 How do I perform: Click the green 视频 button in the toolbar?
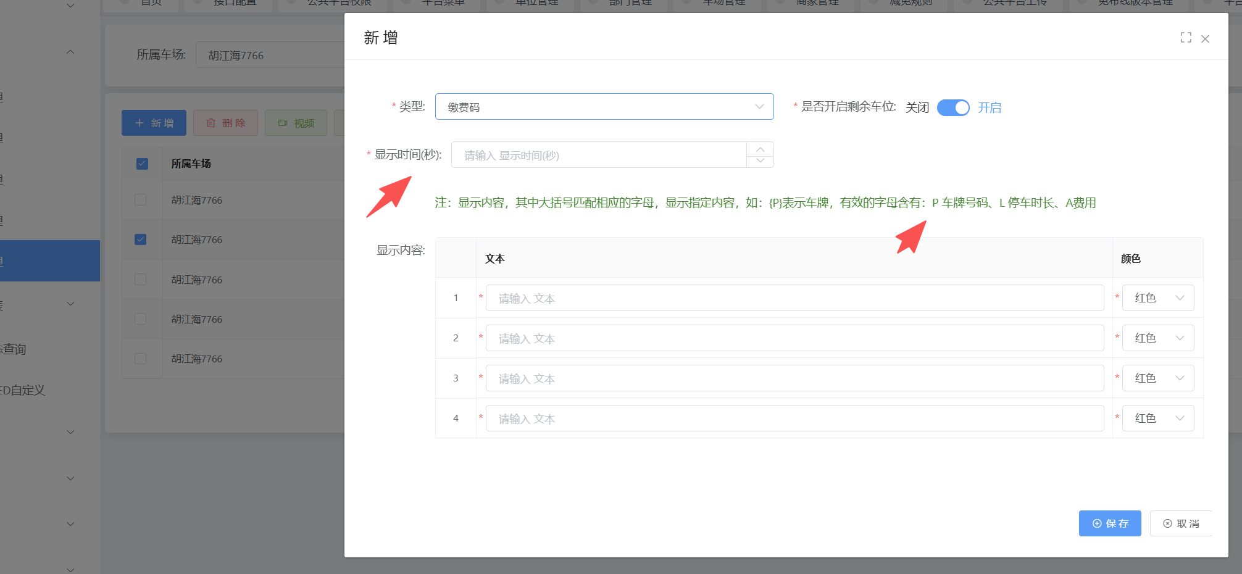(296, 123)
